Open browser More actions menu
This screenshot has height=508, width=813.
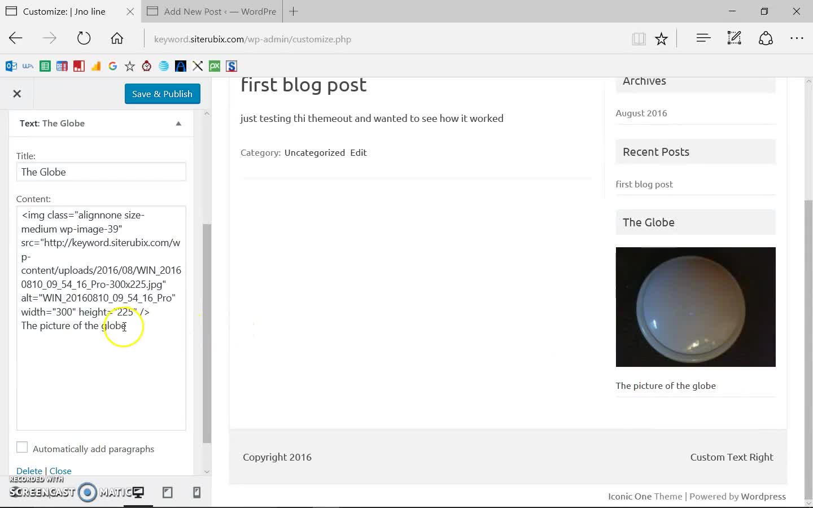(x=797, y=38)
